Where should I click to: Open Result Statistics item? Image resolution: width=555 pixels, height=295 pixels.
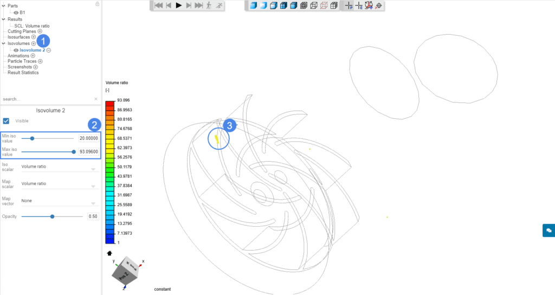(23, 73)
